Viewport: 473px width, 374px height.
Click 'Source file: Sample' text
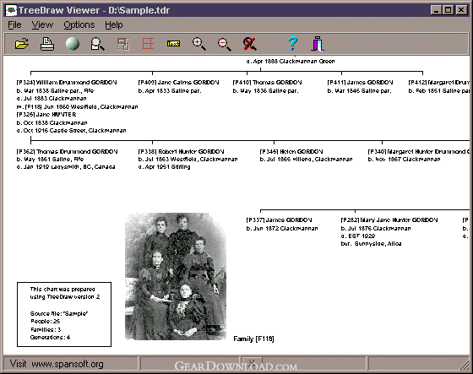tap(59, 314)
